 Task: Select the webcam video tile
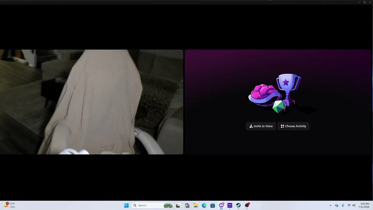coord(92,102)
